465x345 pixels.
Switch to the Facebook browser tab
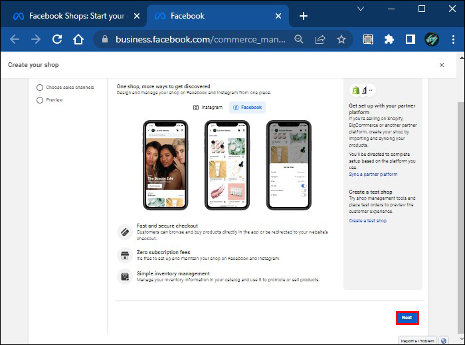[217, 16]
